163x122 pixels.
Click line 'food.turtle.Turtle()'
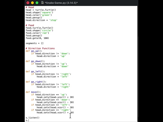click(39, 28)
